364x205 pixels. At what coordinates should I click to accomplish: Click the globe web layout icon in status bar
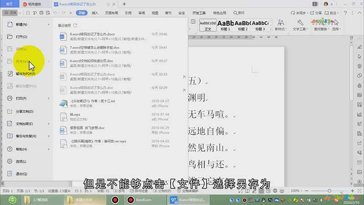click(x=275, y=191)
